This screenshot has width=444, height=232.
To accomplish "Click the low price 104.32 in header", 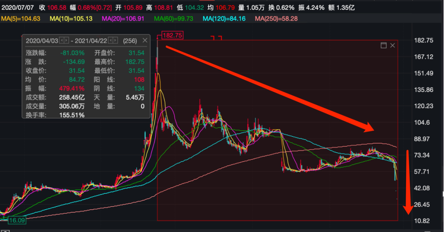I will (x=194, y=8).
